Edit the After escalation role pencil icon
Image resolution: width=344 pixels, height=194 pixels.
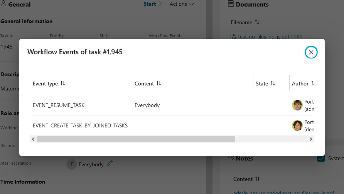click(x=110, y=163)
